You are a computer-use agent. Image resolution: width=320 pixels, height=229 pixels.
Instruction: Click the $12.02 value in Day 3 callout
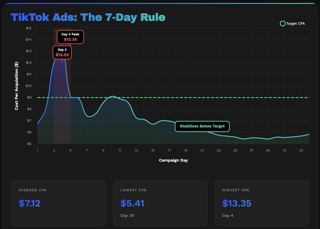pos(62,55)
